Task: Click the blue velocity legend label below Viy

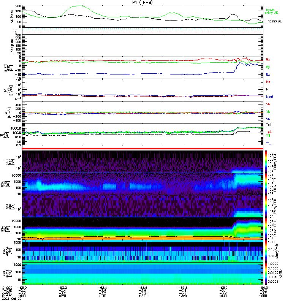Action: 268,119
